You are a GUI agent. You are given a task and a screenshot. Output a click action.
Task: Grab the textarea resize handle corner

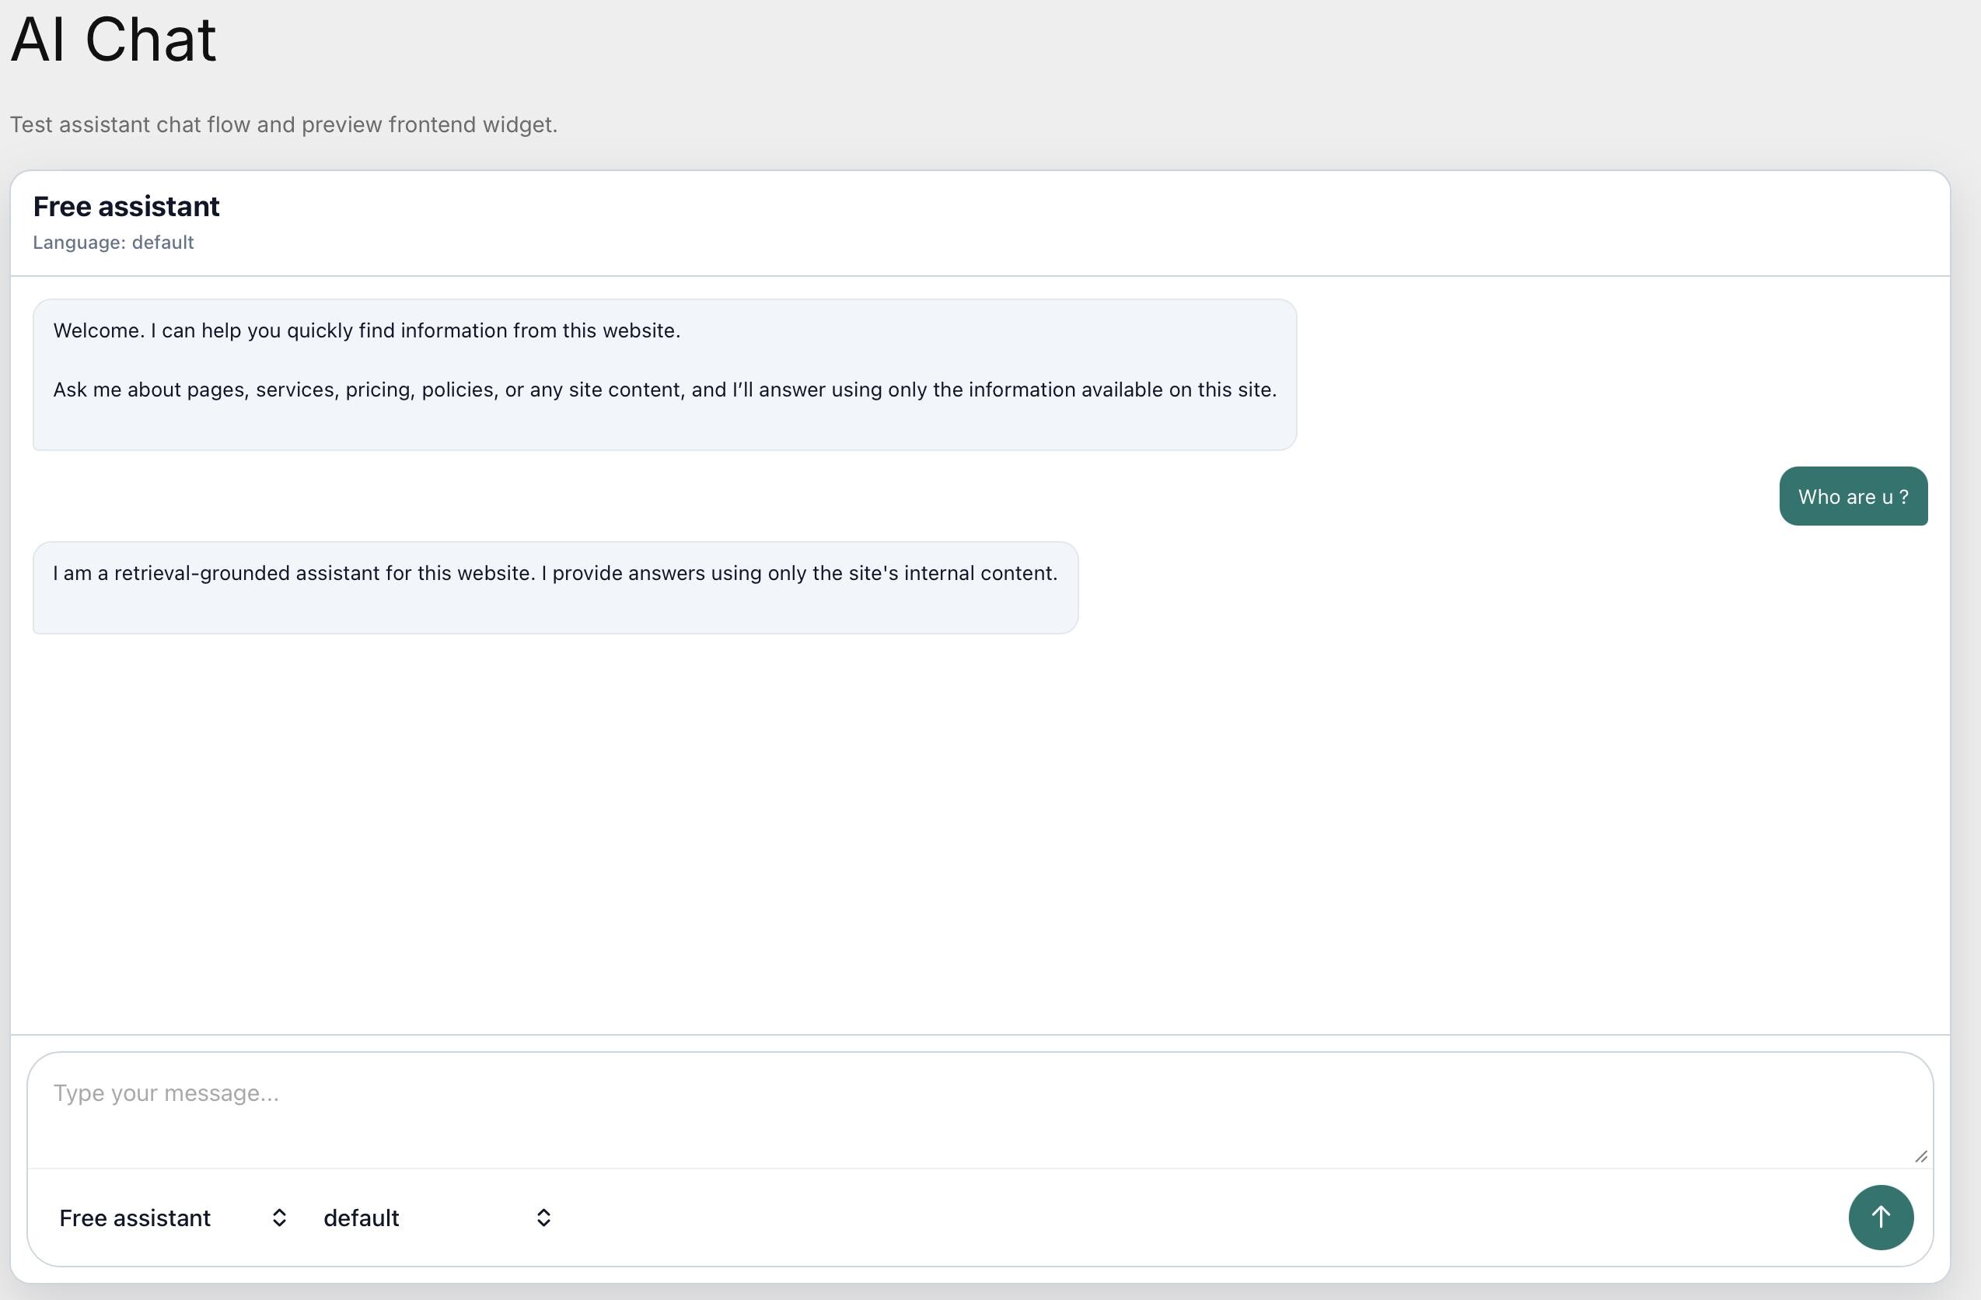point(1920,1156)
